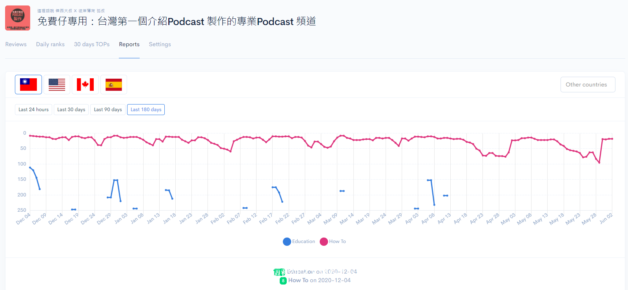
Task: Click the Jun 02 axis date label
Action: [x=606, y=218]
